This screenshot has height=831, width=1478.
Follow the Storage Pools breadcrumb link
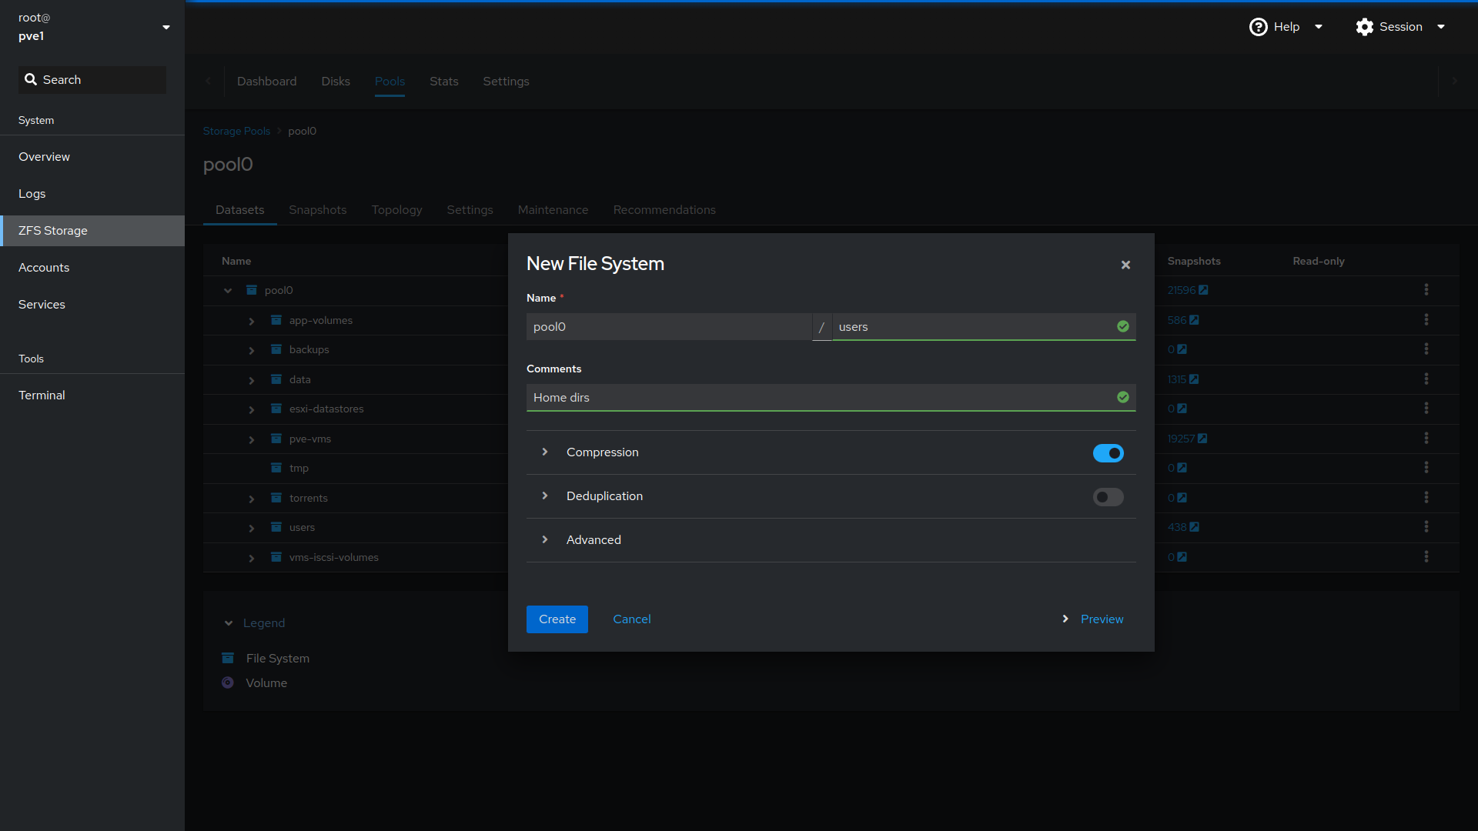pos(236,132)
